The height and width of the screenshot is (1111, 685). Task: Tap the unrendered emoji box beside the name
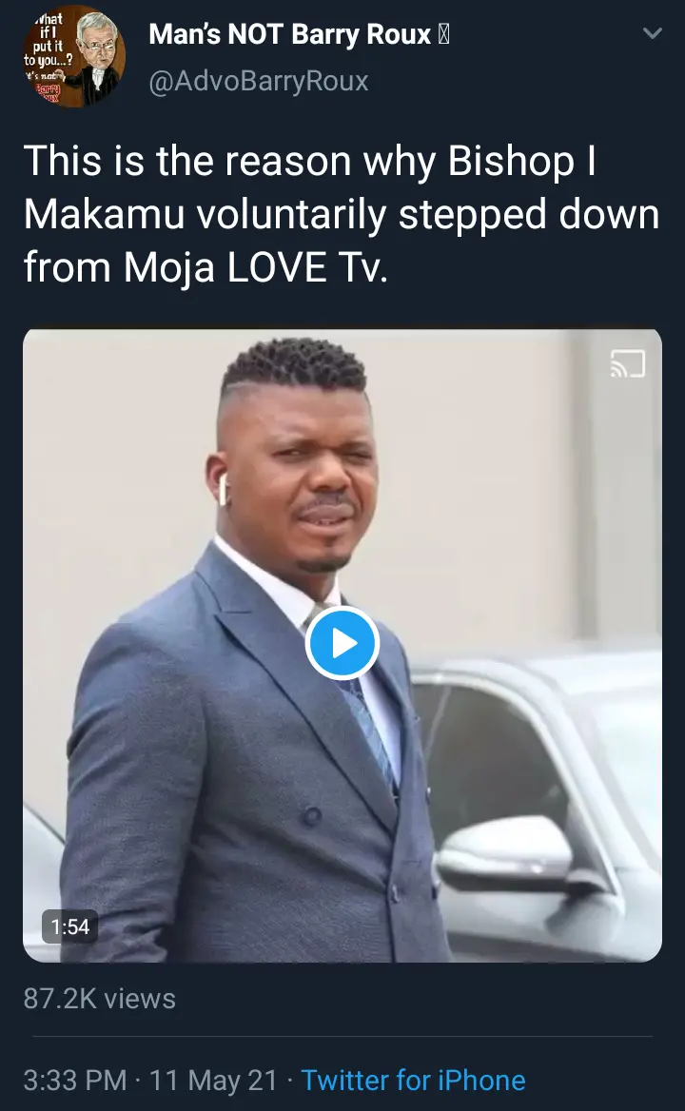442,36
